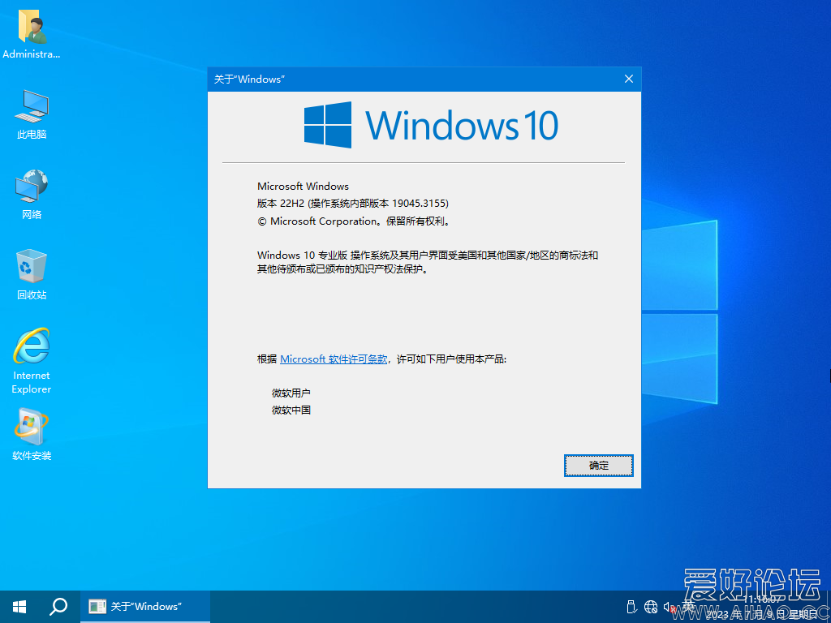831x623 pixels.
Task: Click the Windows 10 logo in dialog
Action: (431, 125)
